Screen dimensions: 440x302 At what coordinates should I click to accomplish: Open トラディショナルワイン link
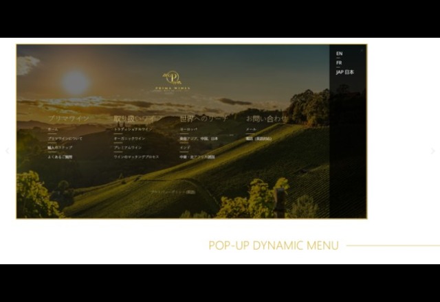click(133, 129)
